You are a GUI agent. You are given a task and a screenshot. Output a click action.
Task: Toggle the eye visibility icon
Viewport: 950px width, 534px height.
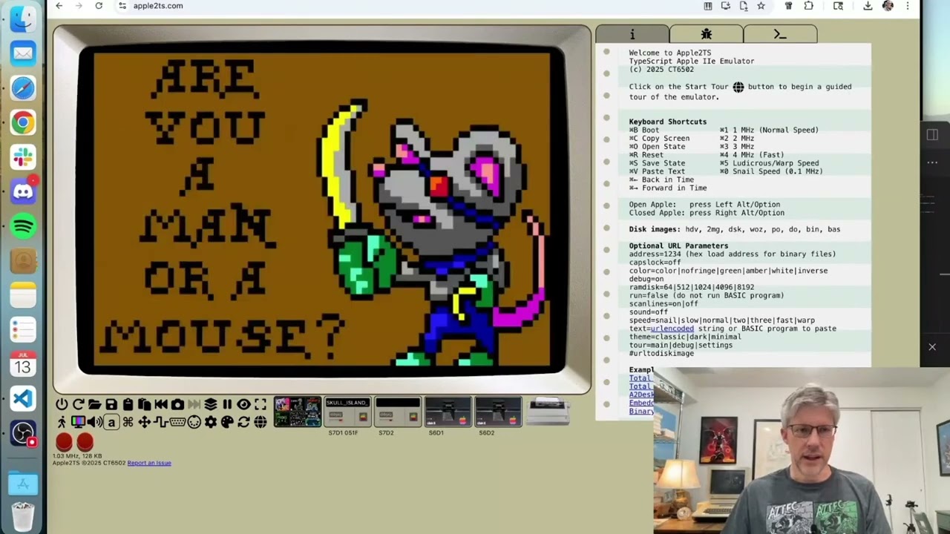coord(243,404)
